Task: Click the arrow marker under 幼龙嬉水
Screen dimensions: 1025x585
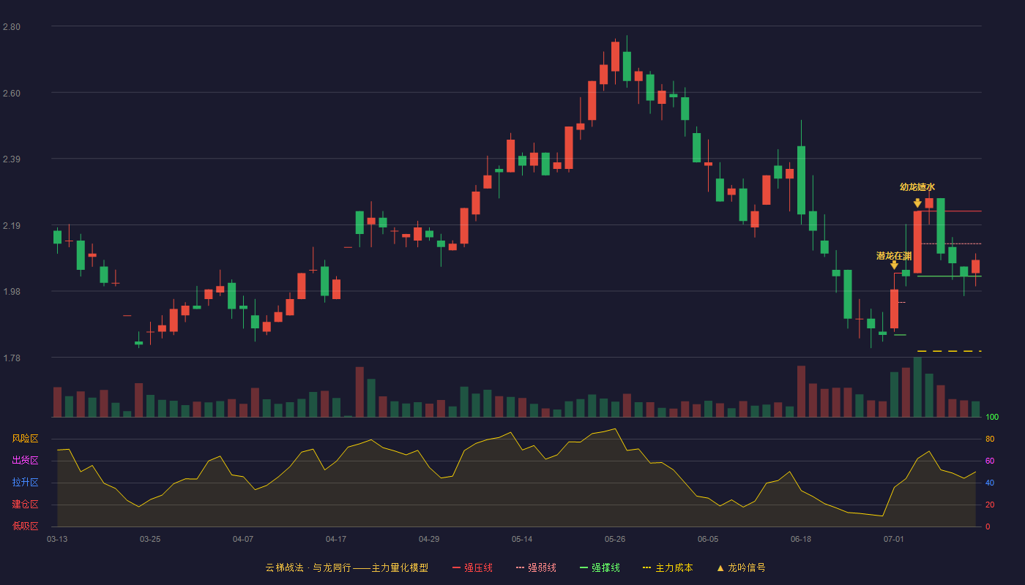Action: point(917,203)
